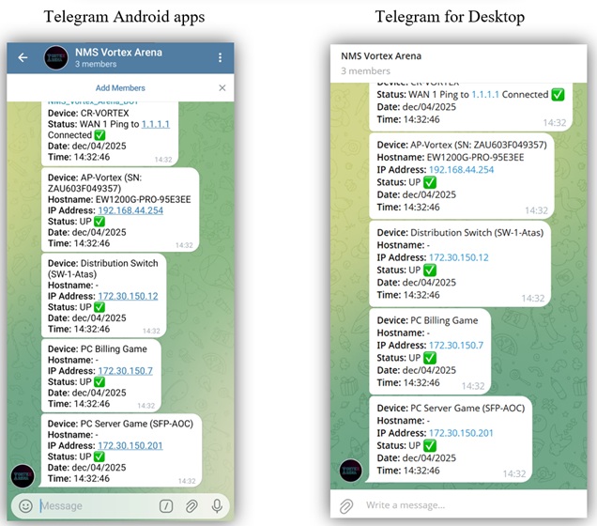Screen dimensions: 597x526
Task: Open 172.30.150.7 link in Android message
Action: coord(125,371)
